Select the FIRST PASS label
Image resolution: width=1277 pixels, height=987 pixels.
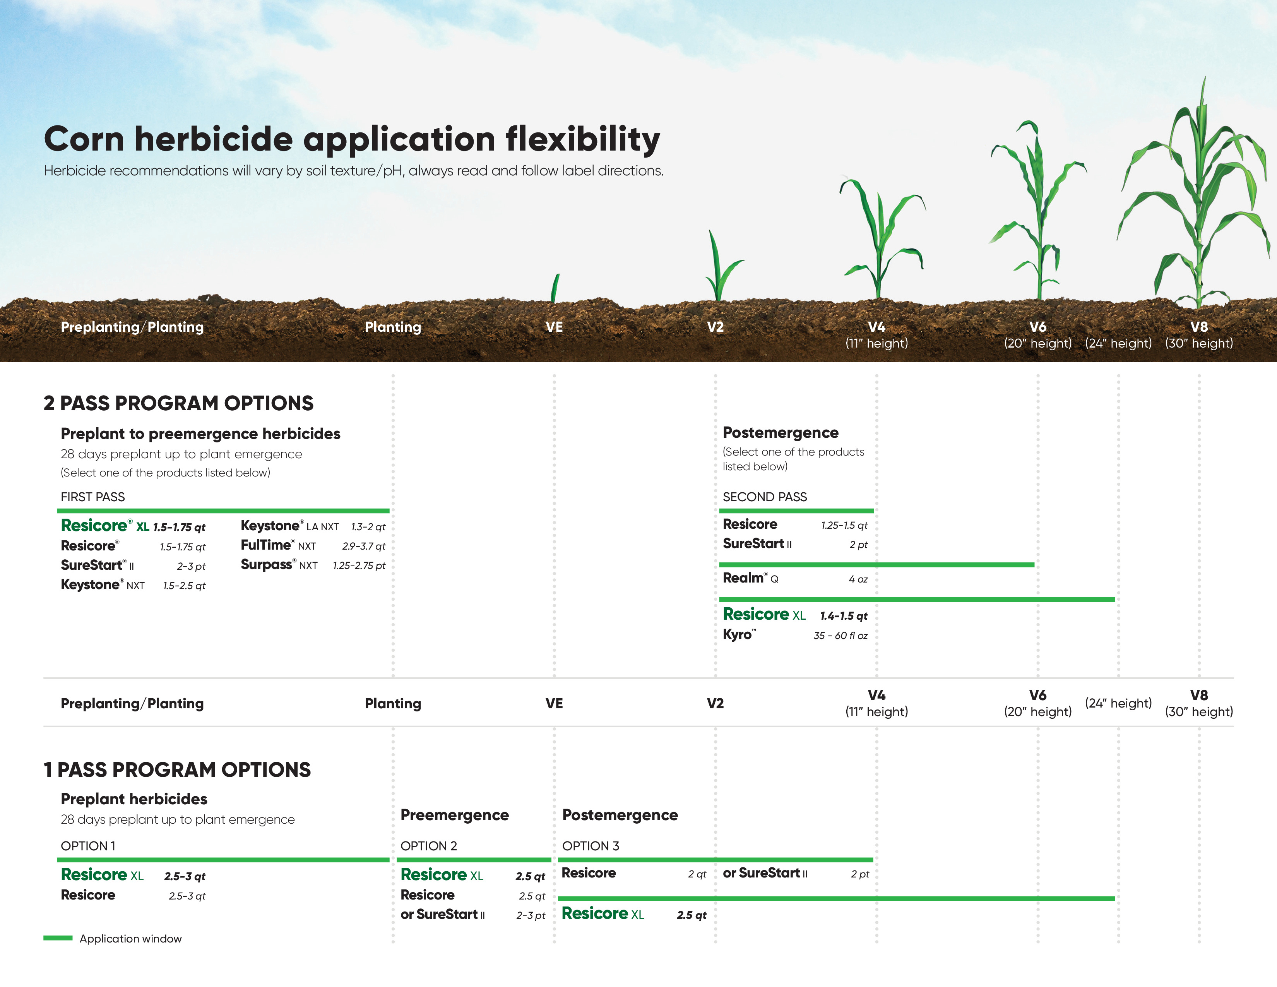click(92, 497)
